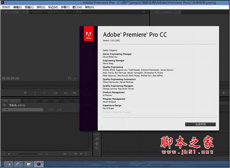The width and height of the screenshot is (230, 168).
Task: Click the Project panel search field
Action: pos(22,109)
